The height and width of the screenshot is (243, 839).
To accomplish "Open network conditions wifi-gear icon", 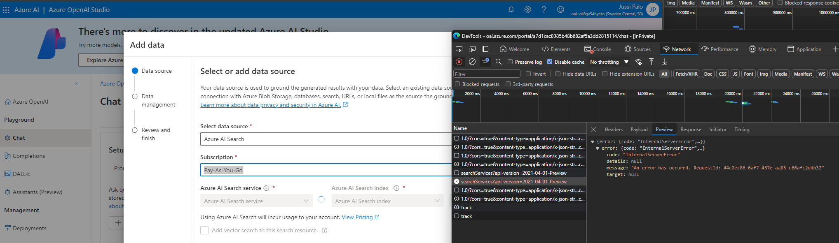I will point(638,62).
